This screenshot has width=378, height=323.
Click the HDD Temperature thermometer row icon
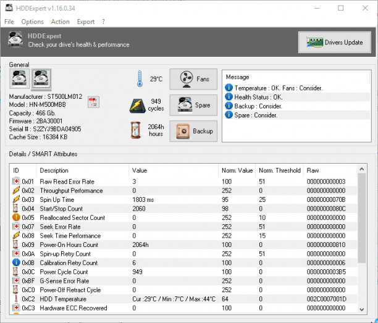pyautogui.click(x=16, y=299)
